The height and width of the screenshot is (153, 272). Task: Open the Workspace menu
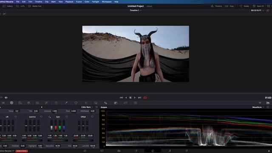(x=107, y=2)
